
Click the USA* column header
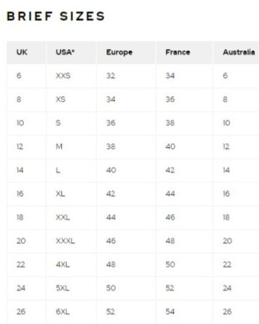coord(65,52)
